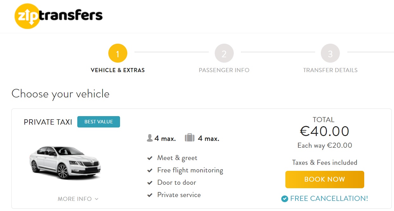Click the checkmark beside Meet & greet
This screenshot has height=211, width=394.
pyautogui.click(x=150, y=158)
